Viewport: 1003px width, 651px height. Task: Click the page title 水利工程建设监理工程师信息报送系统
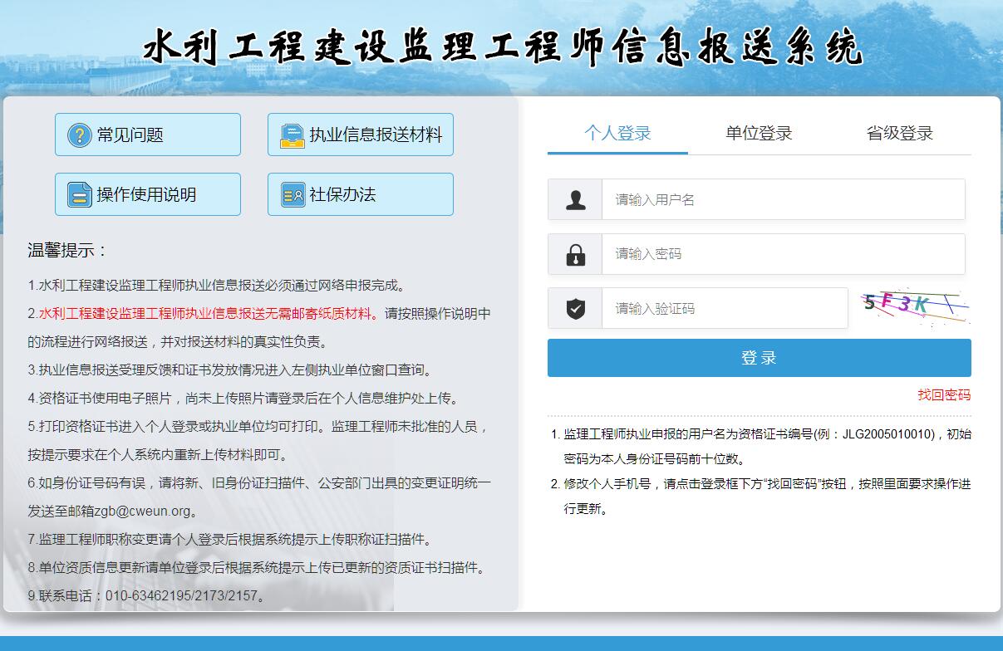[504, 47]
